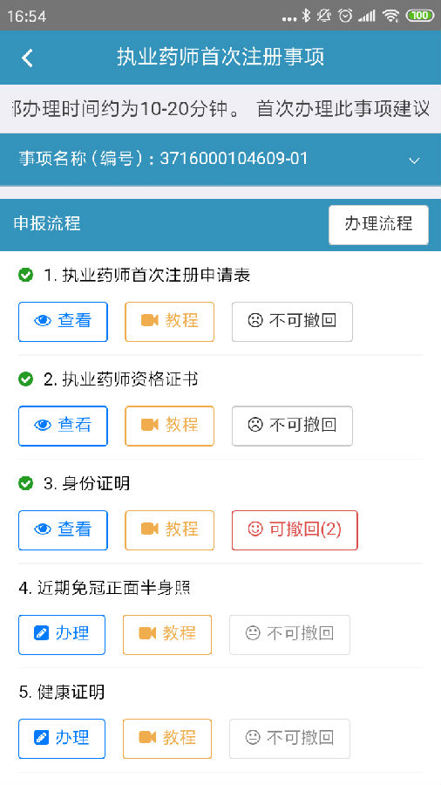Viewport: 441px width, 785px height.
Task: Open 教程 for 近期免冠正面半身照
Action: pyautogui.click(x=167, y=634)
